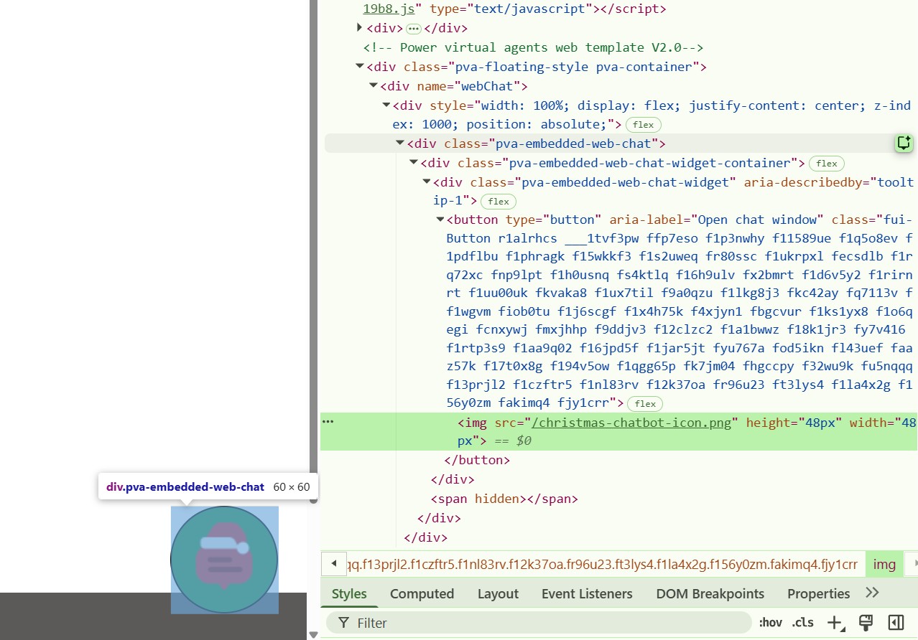This screenshot has height=640, width=918.
Task: Expand the collapsed div's ellipsis badge
Action: click(413, 29)
